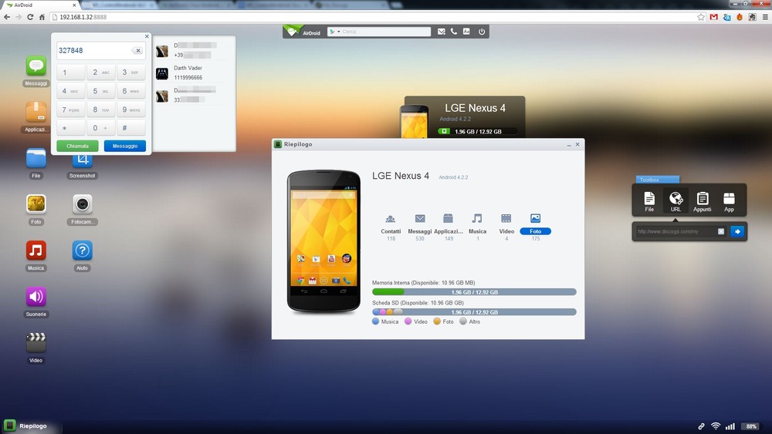Switch to the AirDroid browser tab
The image size is (772, 434).
40,5
